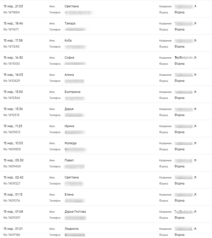The height and width of the screenshot is (238, 212).
Task: Open external link arrow for Ирина's lead
Action: pos(195,126)
